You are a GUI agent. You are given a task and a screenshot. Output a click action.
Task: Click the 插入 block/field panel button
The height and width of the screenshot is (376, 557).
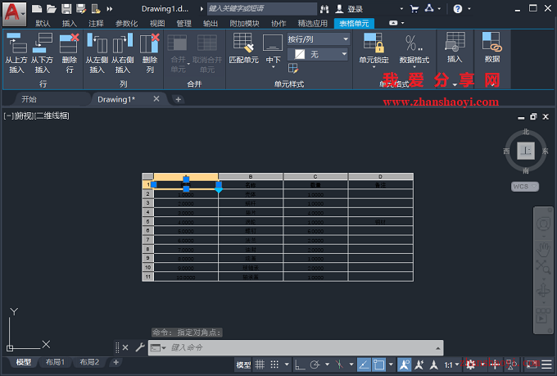455,48
